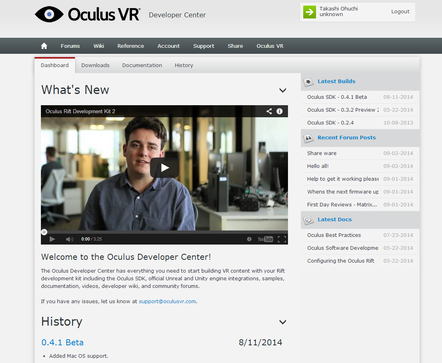Switch to the Downloads tab
442x363 pixels.
point(95,65)
